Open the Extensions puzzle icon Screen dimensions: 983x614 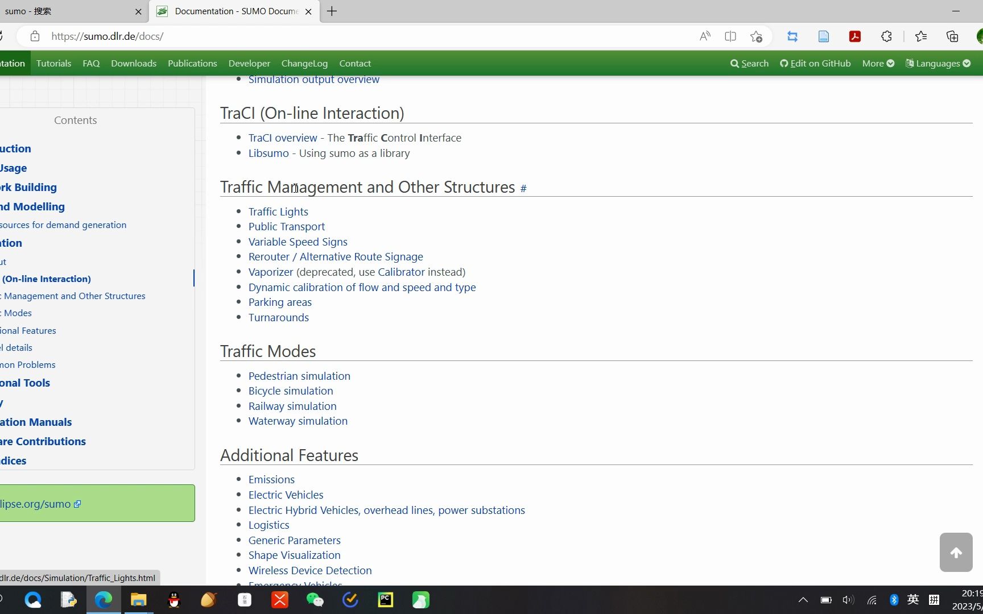(886, 36)
